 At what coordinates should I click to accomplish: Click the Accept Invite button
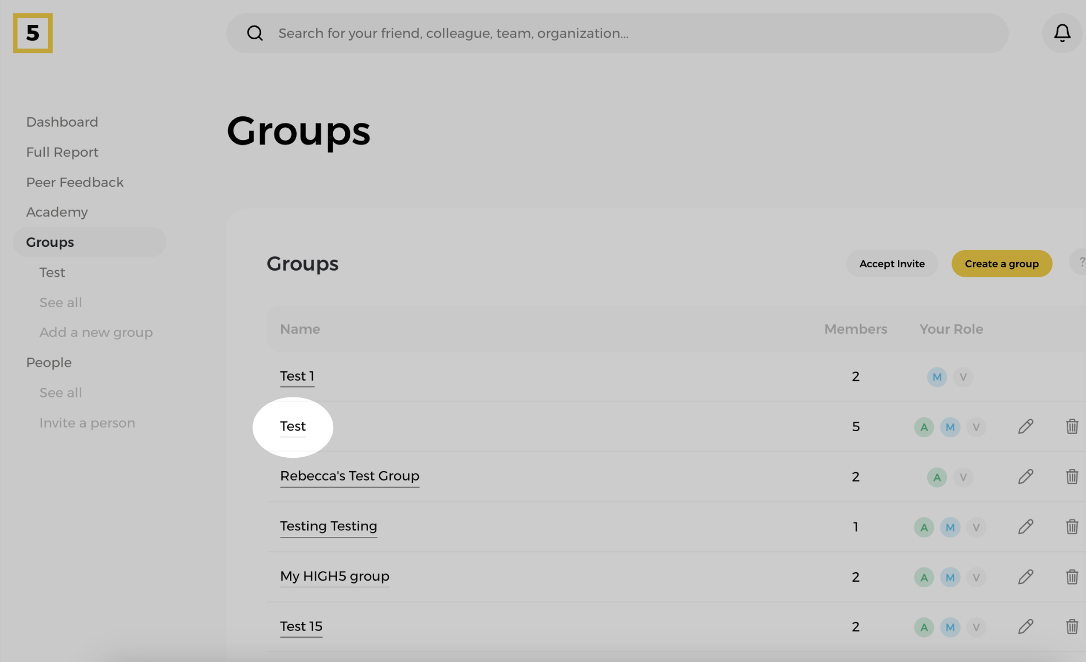[892, 263]
